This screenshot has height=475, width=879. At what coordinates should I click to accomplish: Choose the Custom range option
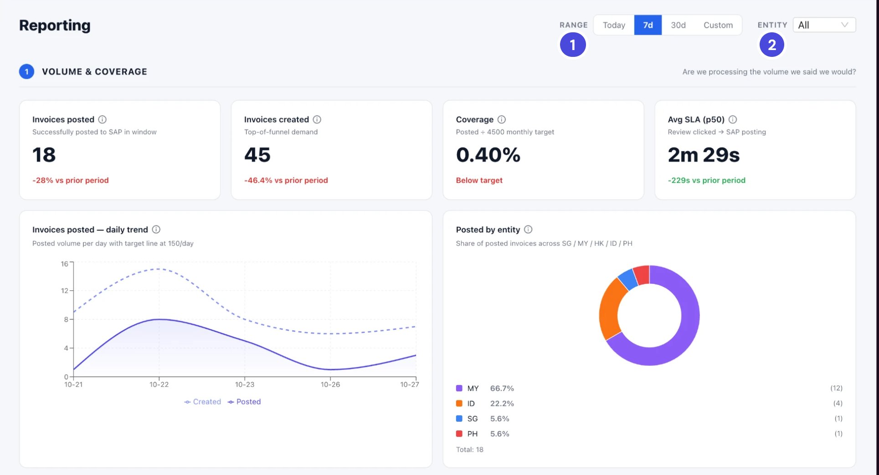point(718,25)
